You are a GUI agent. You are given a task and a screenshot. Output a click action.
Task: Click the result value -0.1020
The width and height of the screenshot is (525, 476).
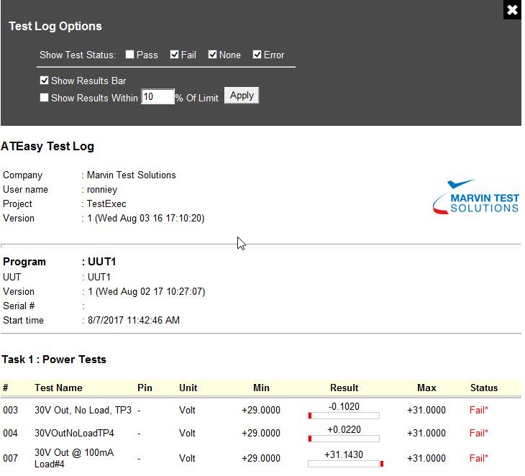[x=344, y=406]
